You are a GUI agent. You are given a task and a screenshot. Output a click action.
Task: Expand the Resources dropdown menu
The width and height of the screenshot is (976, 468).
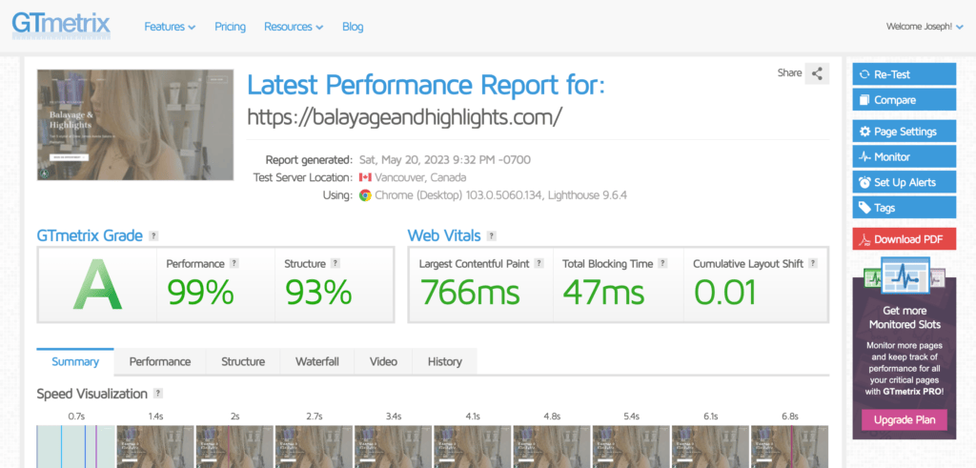click(x=293, y=27)
